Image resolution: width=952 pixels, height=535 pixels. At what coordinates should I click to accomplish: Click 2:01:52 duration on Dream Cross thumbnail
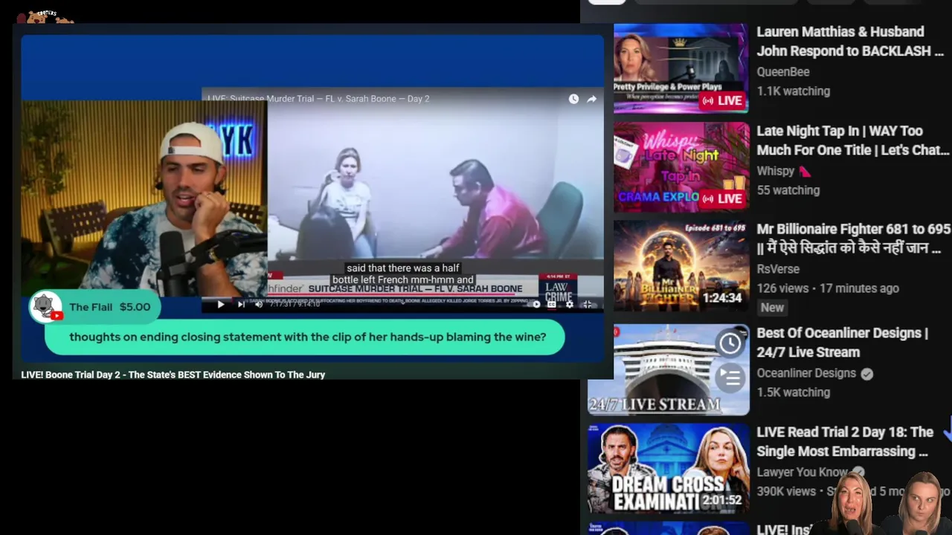point(721,501)
